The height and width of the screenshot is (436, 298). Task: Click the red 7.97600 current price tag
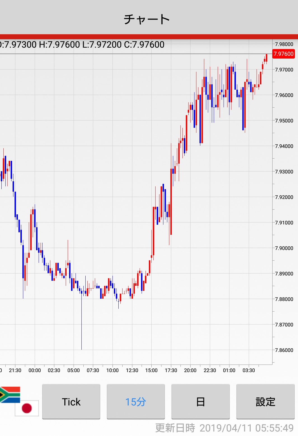[x=283, y=54]
